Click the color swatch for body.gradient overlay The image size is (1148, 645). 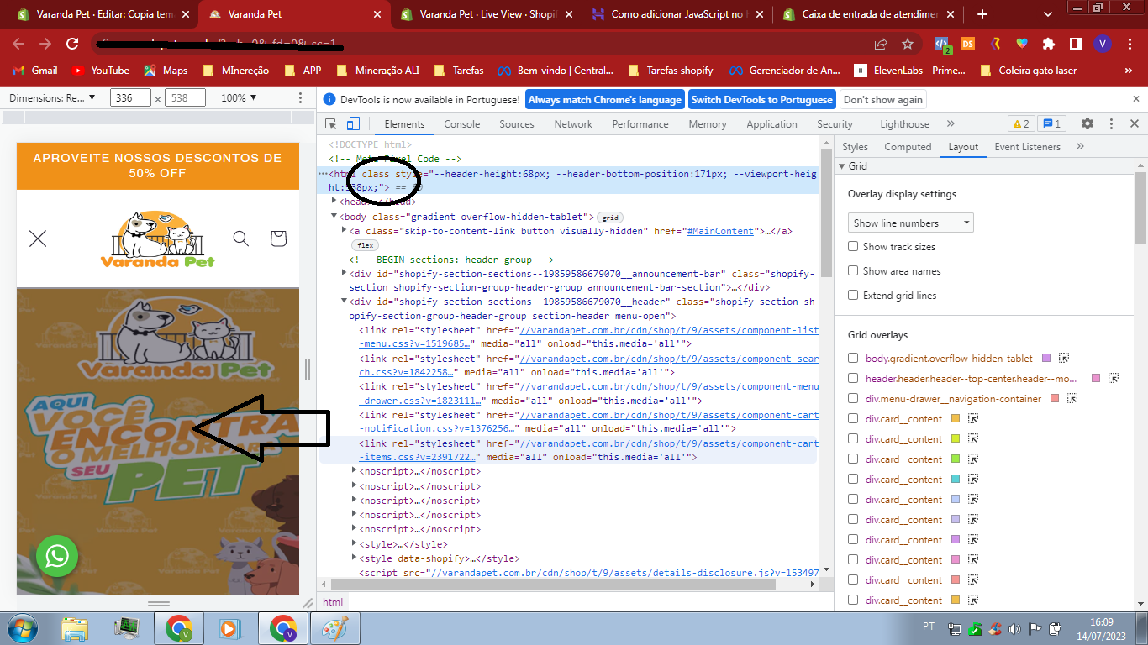pyautogui.click(x=1046, y=359)
